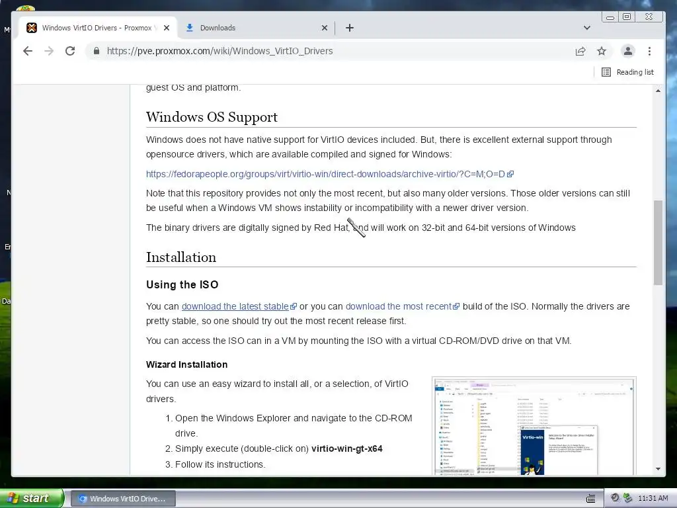Open Chrome's three-dot menu

click(649, 51)
